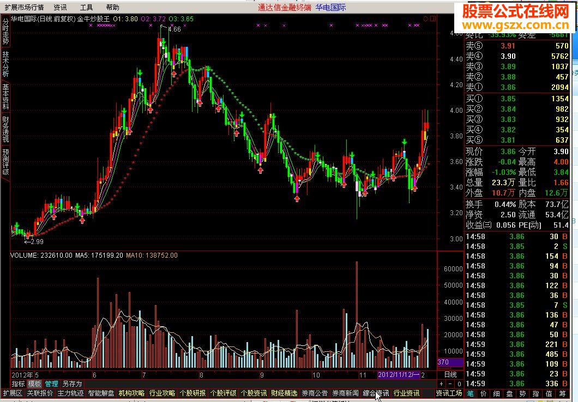Viewport: 578px width, 402px height.
Task: Click the MA10: 138752.00 label
Action: (x=152, y=255)
